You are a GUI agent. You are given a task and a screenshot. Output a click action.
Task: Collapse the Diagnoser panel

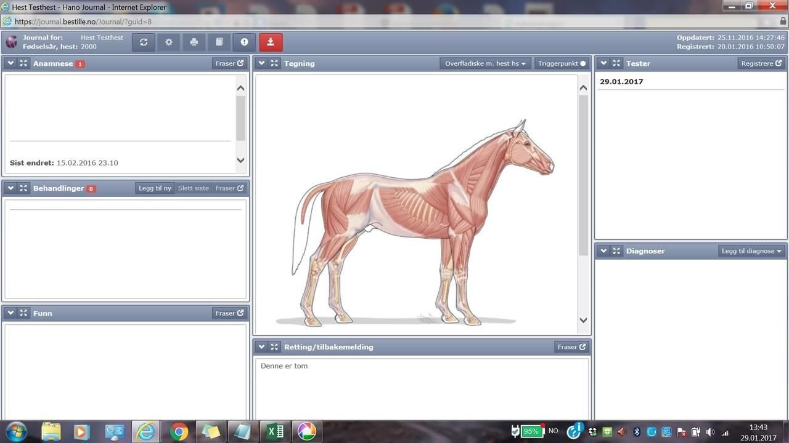(603, 251)
